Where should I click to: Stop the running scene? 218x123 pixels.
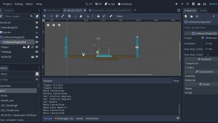pyautogui.click(x=188, y=4)
